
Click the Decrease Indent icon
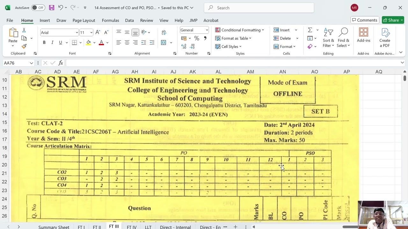point(144,43)
